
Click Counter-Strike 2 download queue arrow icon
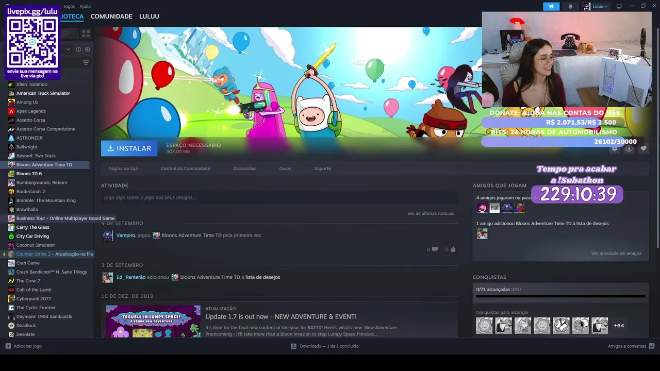[x=4, y=254]
